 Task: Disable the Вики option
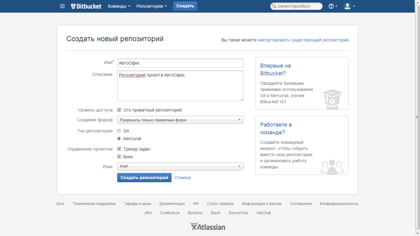(x=119, y=156)
